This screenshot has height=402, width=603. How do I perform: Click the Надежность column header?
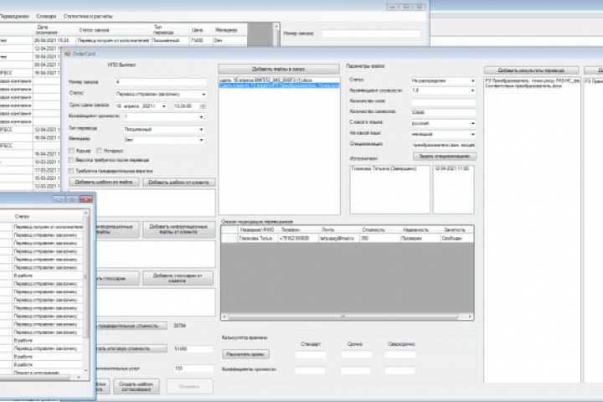pos(420,229)
